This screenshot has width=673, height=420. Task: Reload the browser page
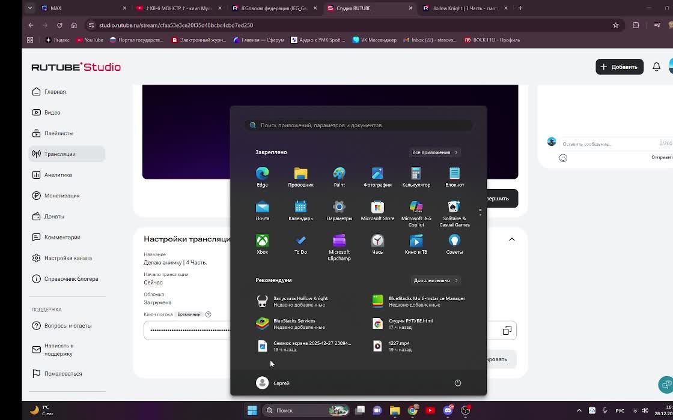pyautogui.click(x=59, y=25)
